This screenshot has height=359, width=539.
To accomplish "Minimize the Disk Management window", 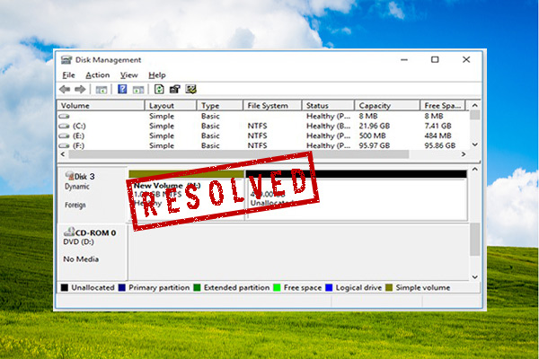I will 404,60.
